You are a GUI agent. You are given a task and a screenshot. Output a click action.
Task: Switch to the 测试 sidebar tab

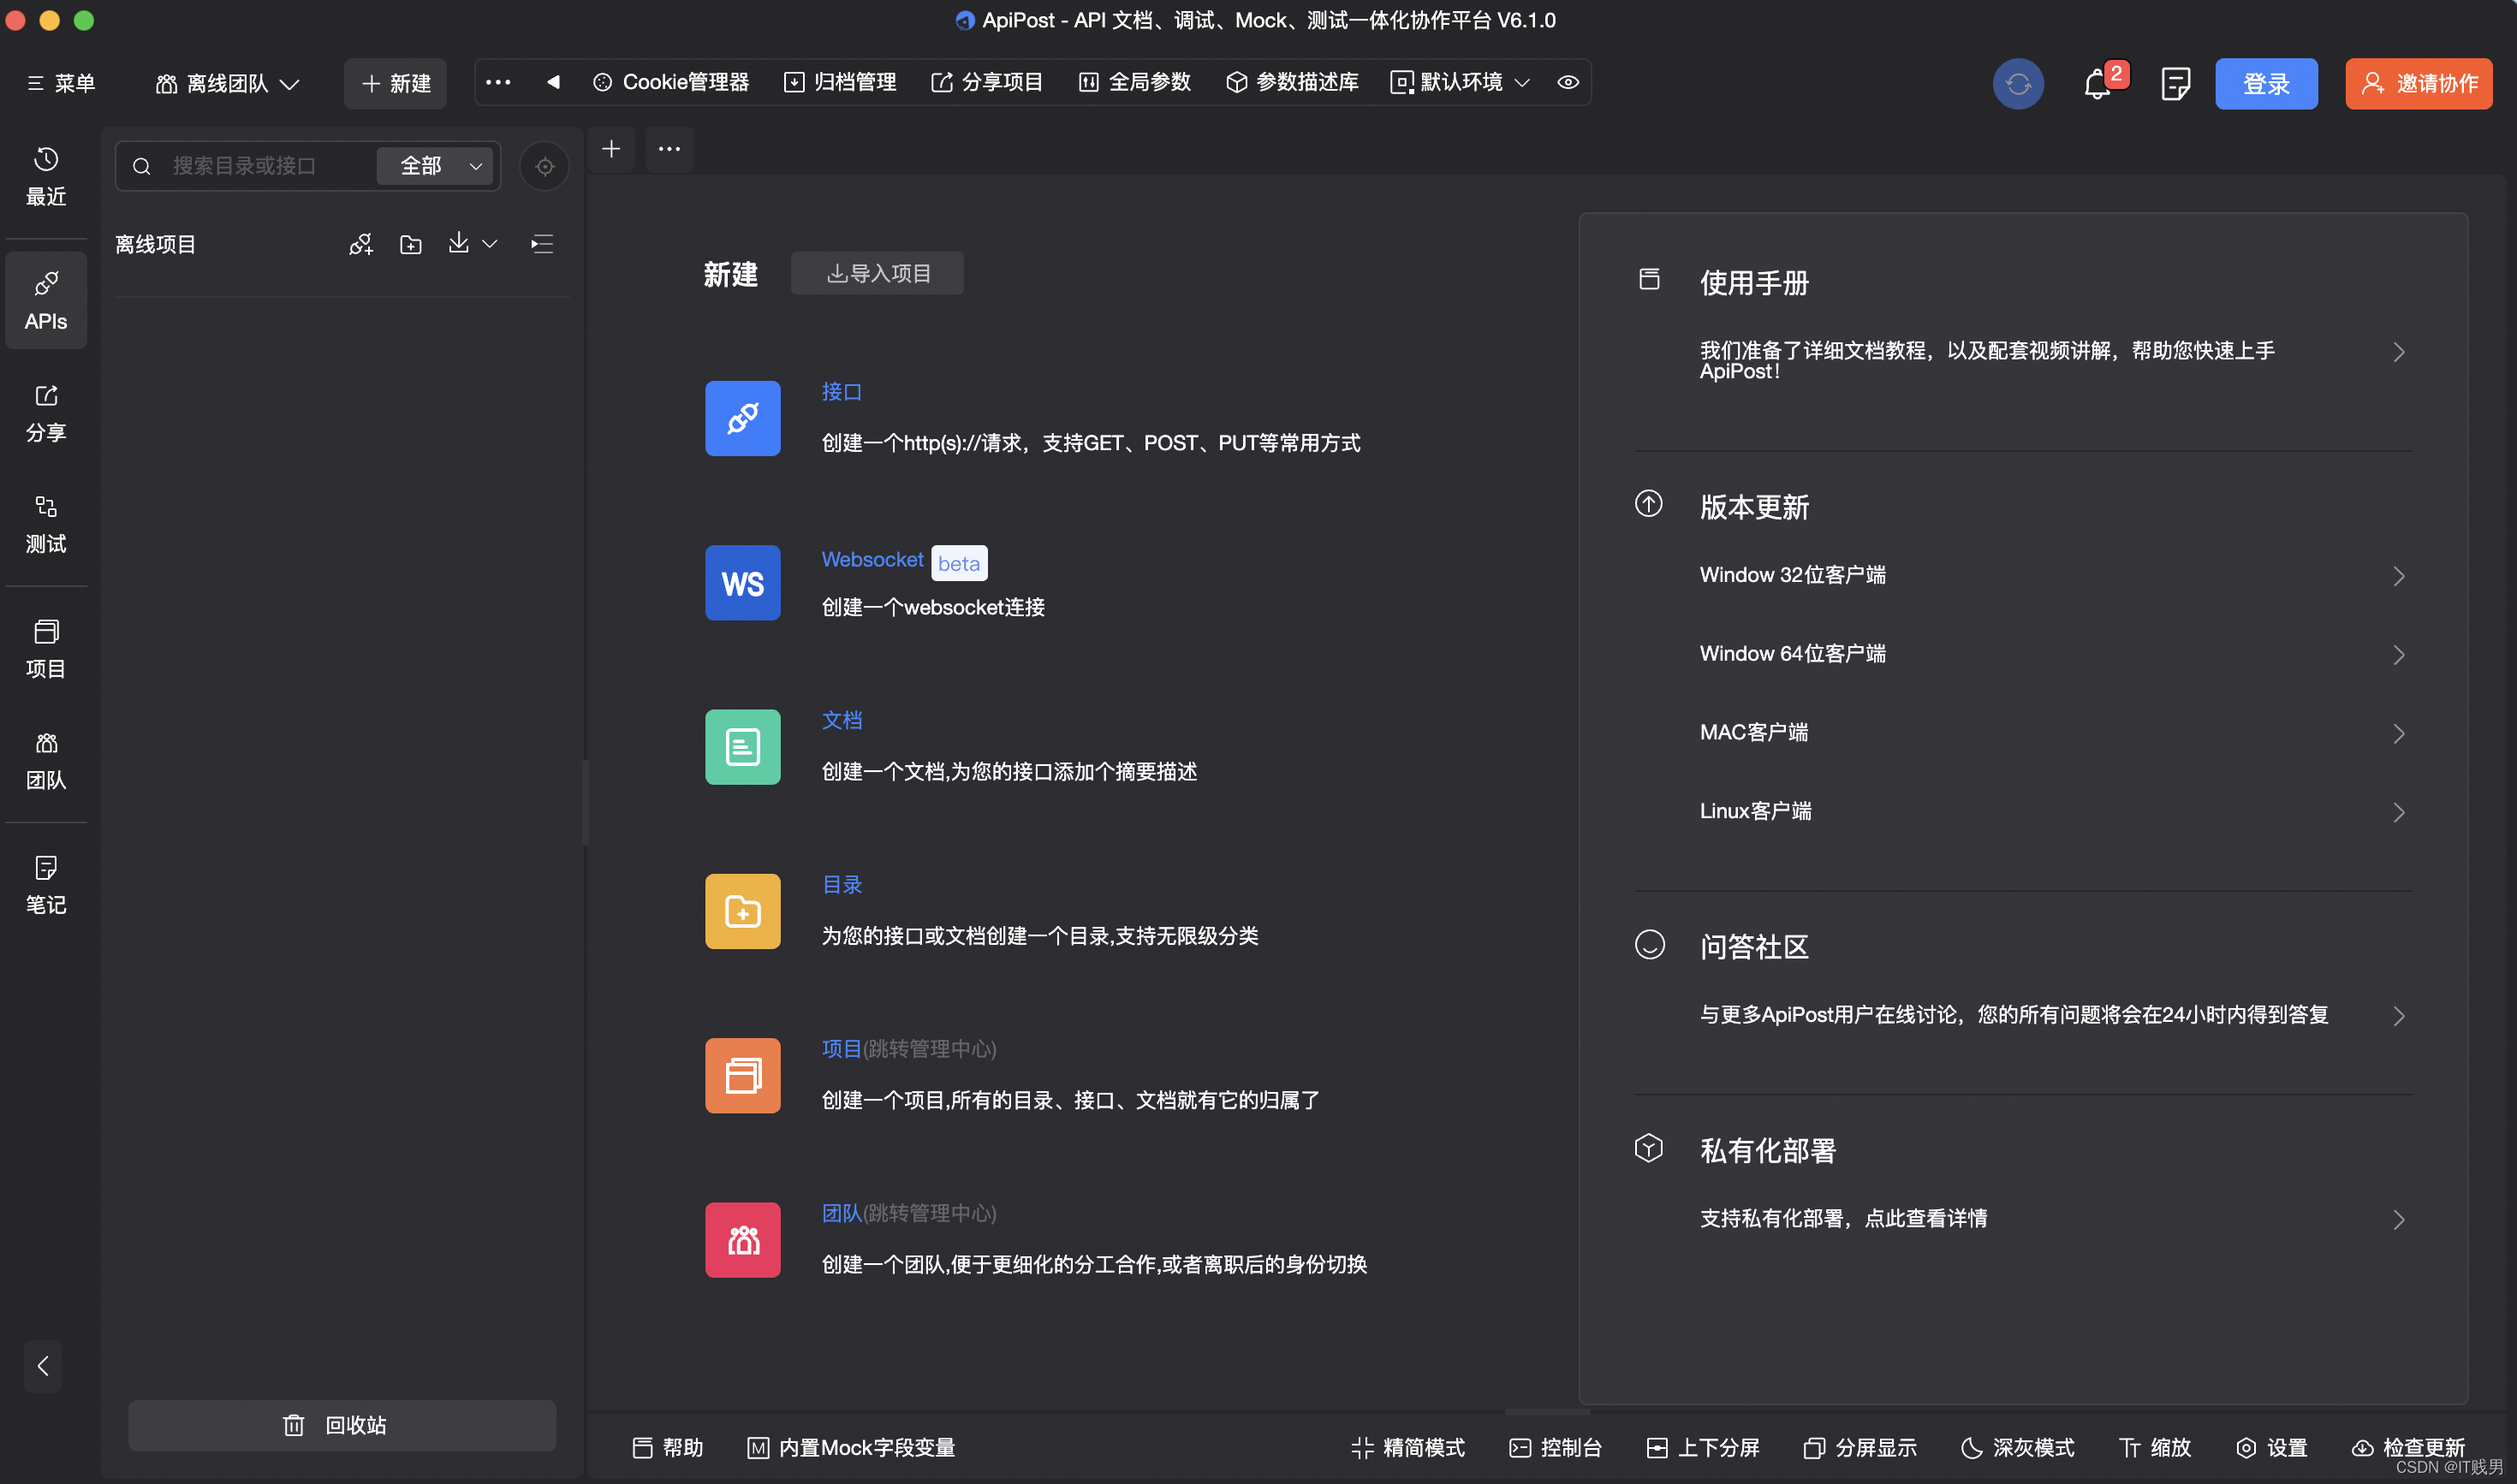coord(46,524)
